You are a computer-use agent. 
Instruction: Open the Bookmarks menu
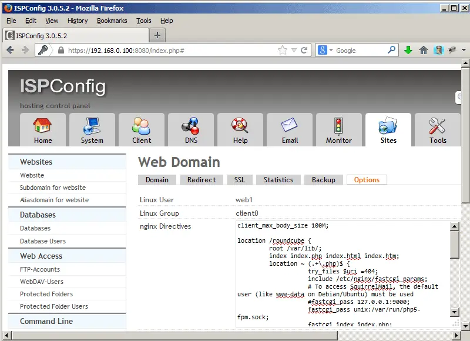pyautogui.click(x=112, y=21)
